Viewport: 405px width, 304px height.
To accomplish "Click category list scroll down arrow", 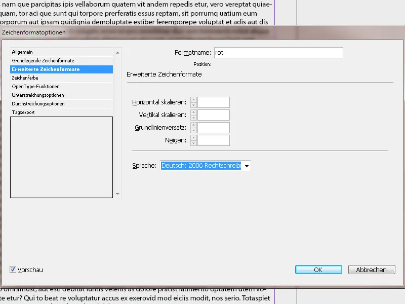I will click(x=117, y=194).
